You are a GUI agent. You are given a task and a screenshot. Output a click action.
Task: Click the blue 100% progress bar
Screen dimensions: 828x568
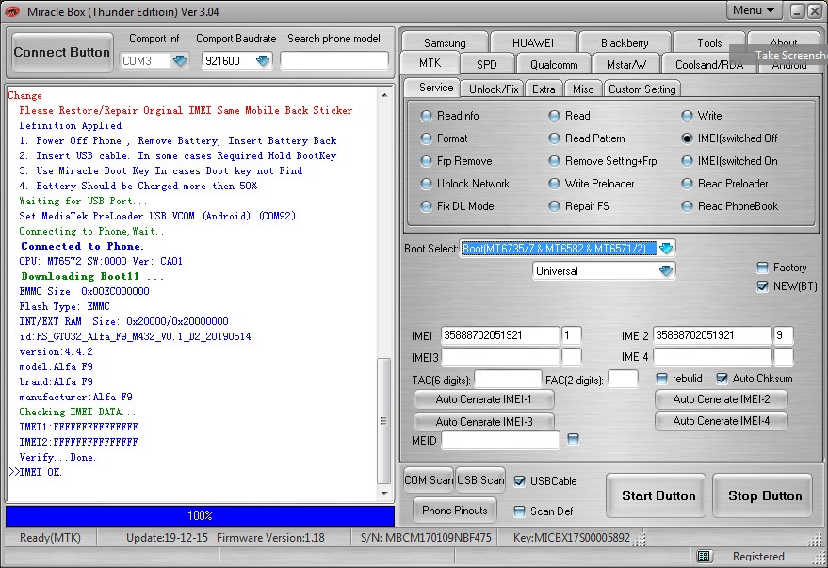point(200,516)
